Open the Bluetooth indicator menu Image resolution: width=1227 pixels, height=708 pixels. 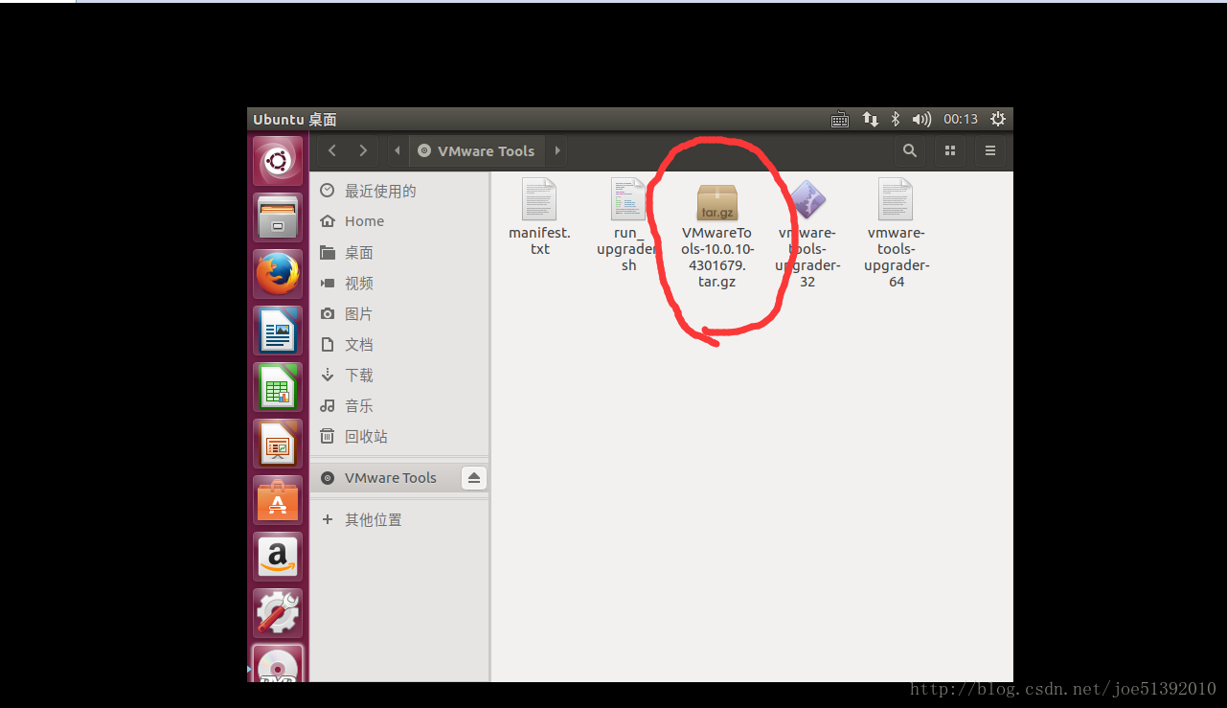[896, 120]
